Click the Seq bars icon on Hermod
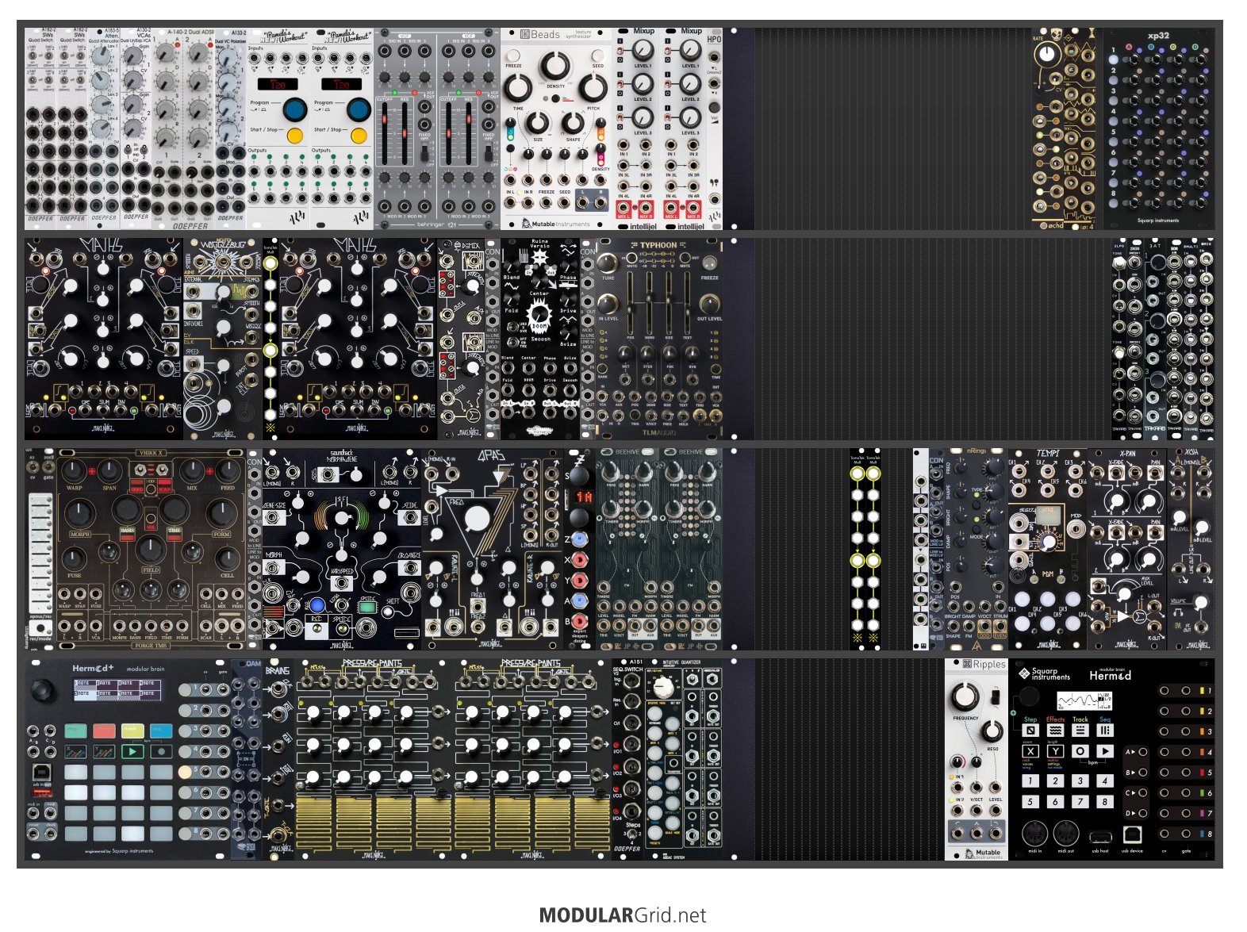 (1105, 731)
